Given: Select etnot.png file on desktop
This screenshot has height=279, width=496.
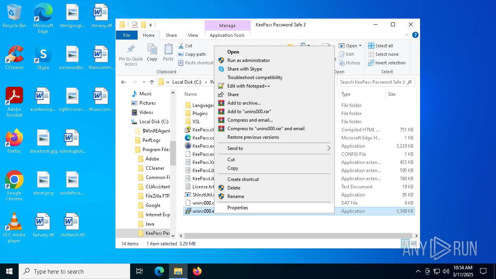Looking at the screenshot, I should pos(43,183).
